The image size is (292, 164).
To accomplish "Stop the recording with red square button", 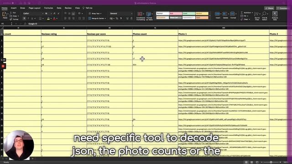I will click(x=3, y=66).
